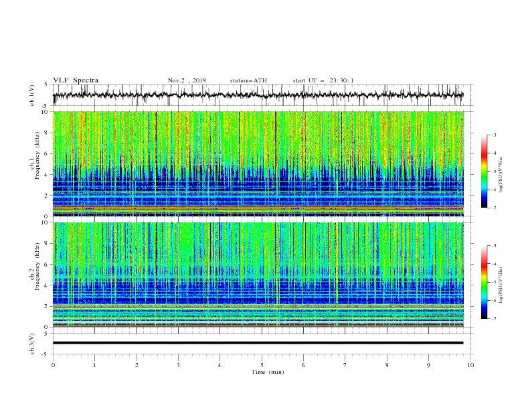530x410 pixels.
Task: Click the "2" kHz tick of ch.1 spectrogram
Action: [47, 196]
